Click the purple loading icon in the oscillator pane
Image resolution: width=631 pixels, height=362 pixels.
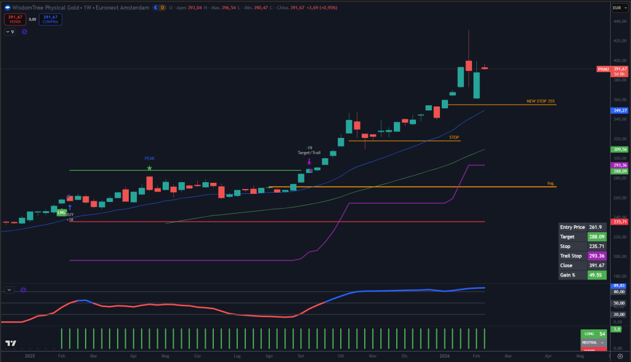coord(23,289)
